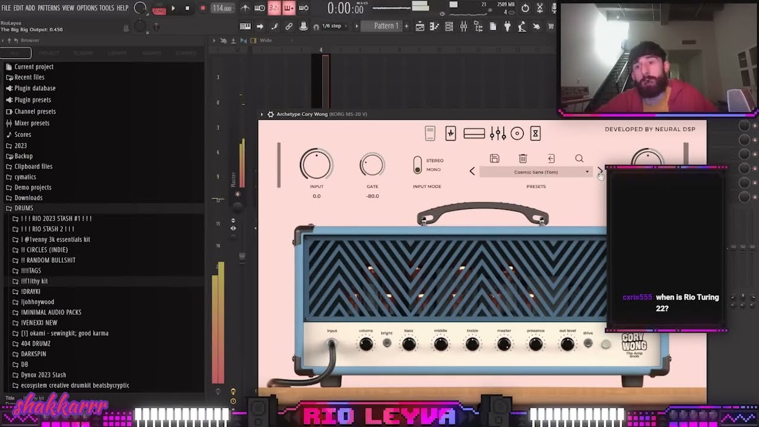
Task: Click the amp's master knob
Action: point(504,344)
